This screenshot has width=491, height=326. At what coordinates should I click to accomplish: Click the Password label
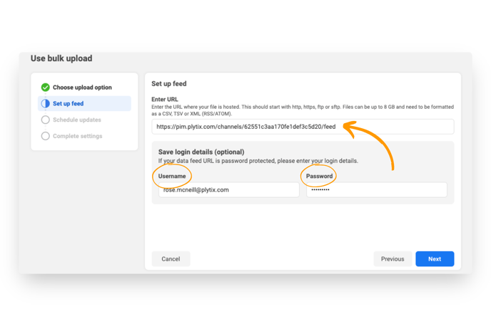click(x=320, y=176)
